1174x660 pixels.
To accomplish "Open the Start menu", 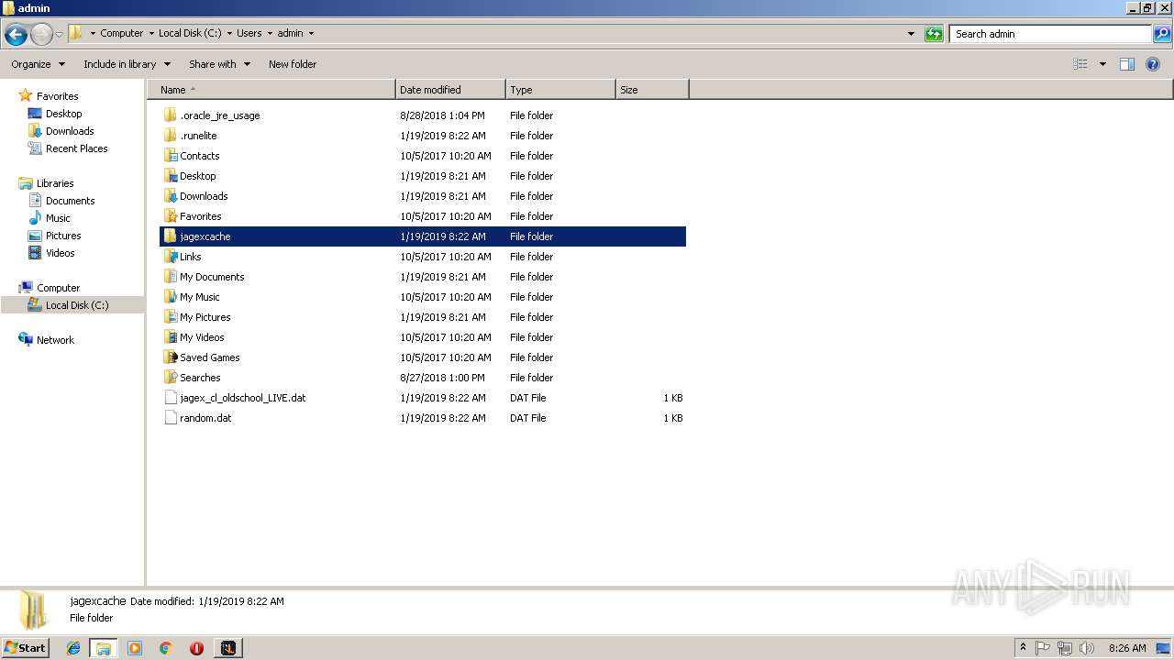I will 26,648.
